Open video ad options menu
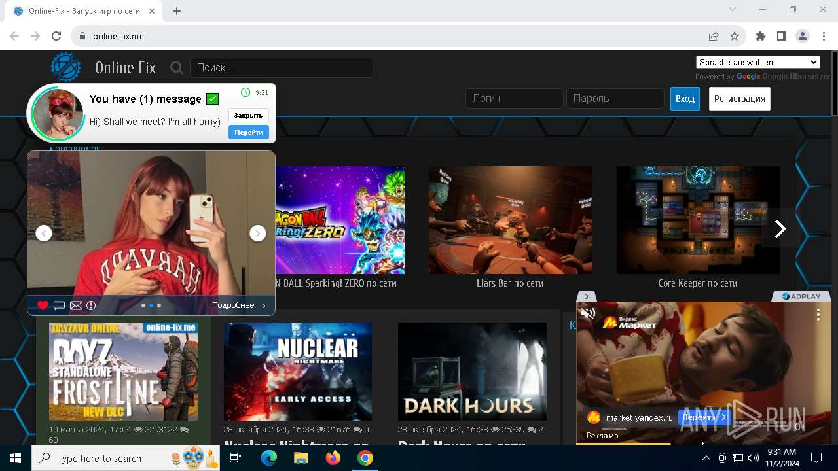Screen dimensions: 838x471 [x=818, y=315]
